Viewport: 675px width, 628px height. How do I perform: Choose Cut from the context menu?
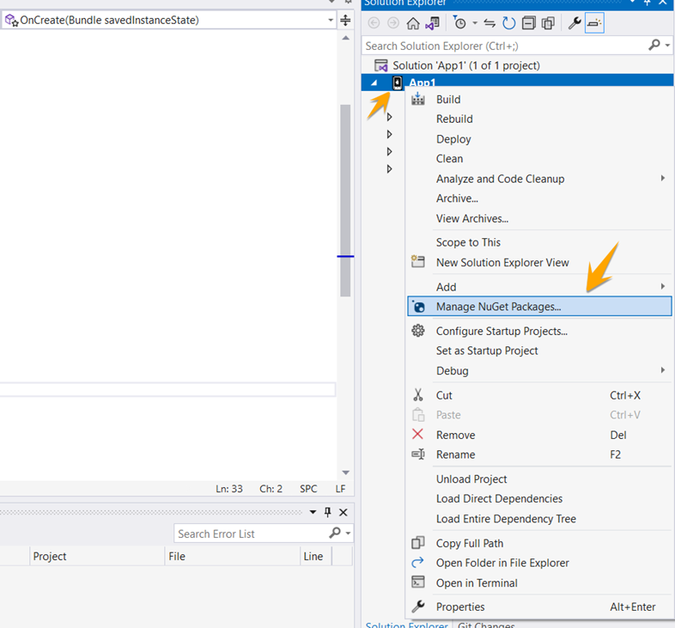click(x=539, y=395)
